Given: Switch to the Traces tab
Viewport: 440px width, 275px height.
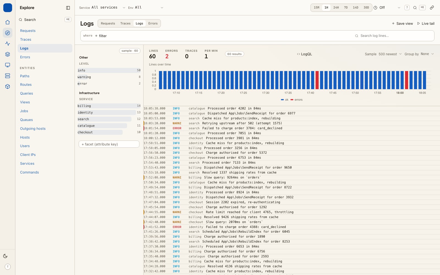Looking at the screenshot, I should [125, 23].
